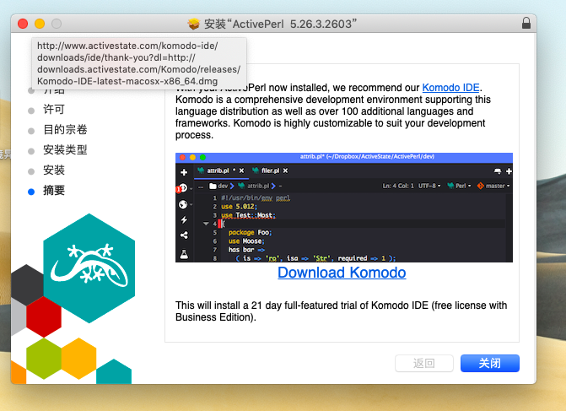Select the 安装 step in the sidebar

[x=54, y=170]
